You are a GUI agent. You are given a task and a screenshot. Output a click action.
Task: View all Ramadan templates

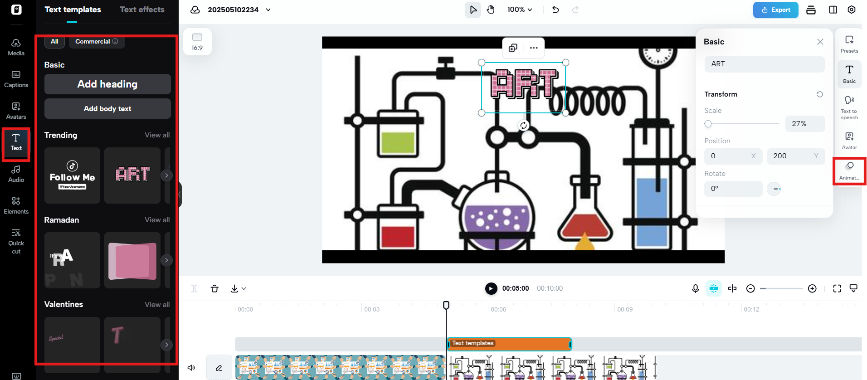click(157, 220)
